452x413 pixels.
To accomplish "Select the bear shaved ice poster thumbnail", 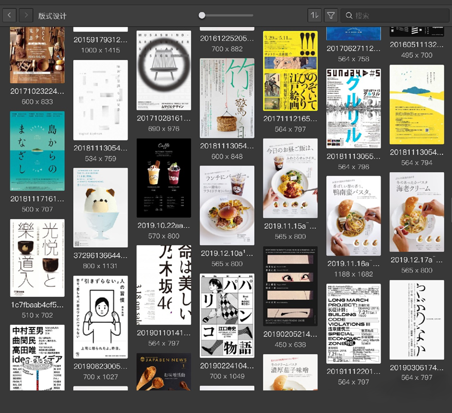I will click(x=100, y=208).
